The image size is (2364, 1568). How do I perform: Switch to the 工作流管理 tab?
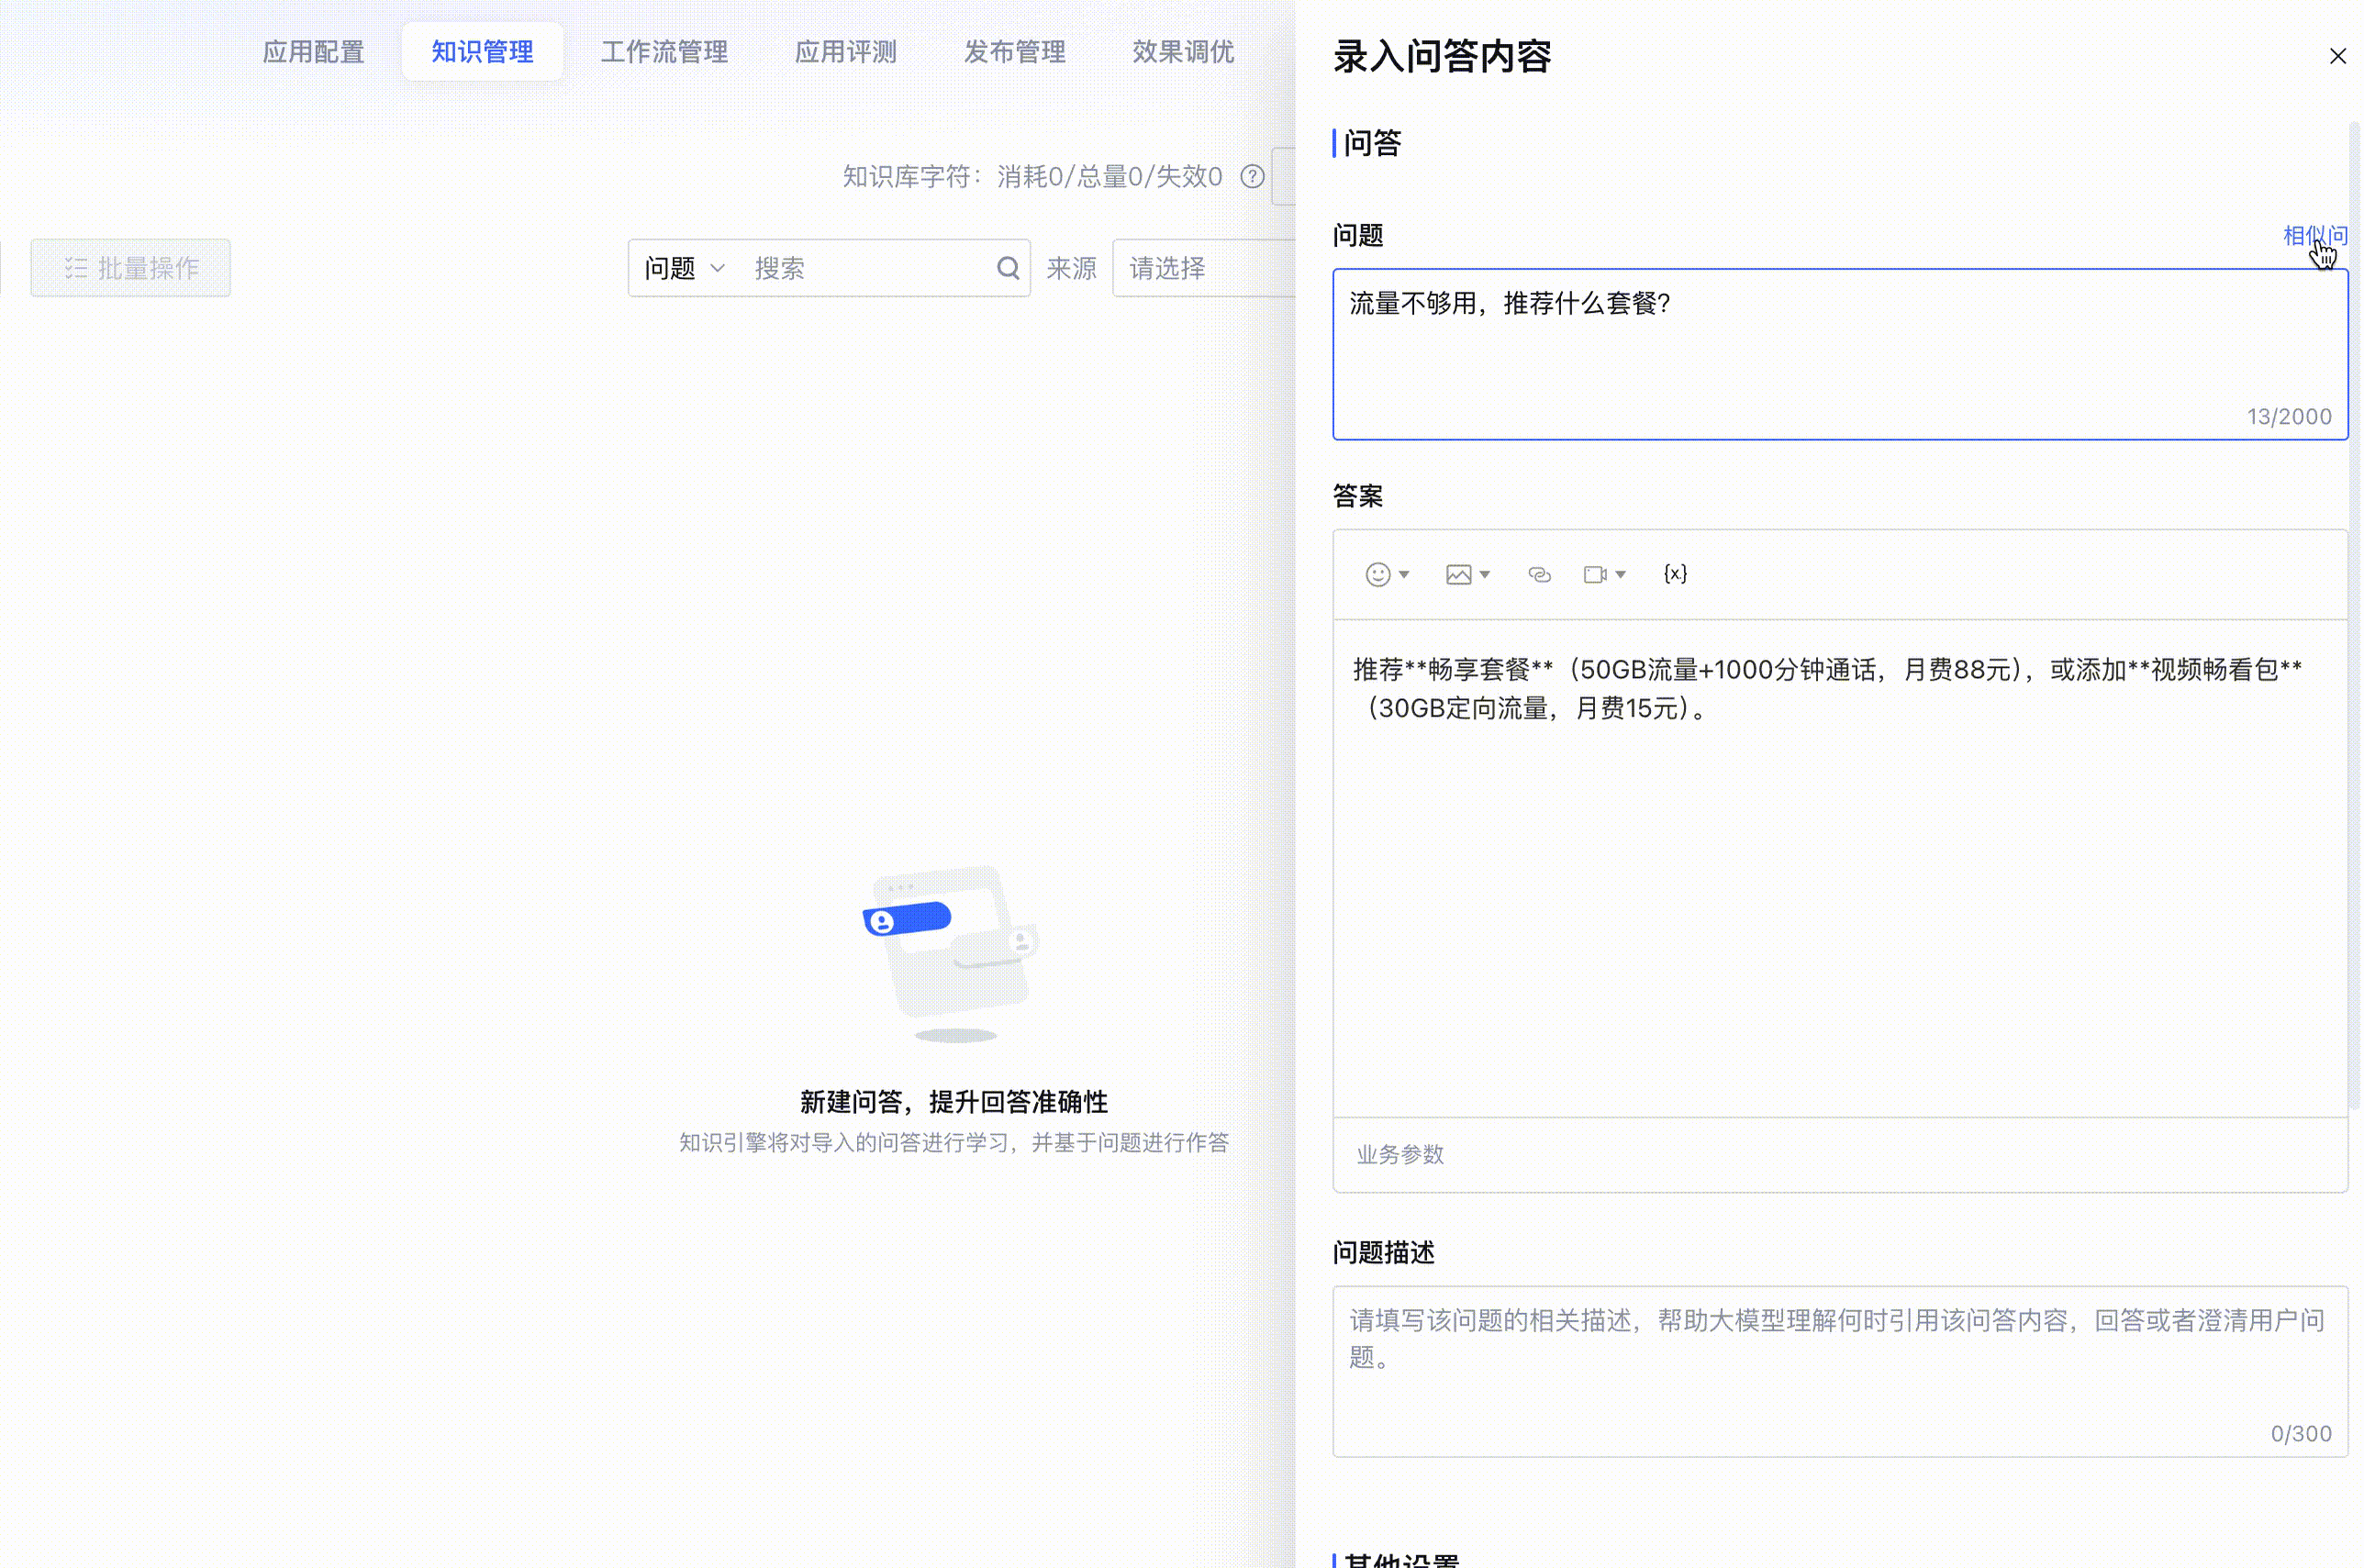[664, 52]
